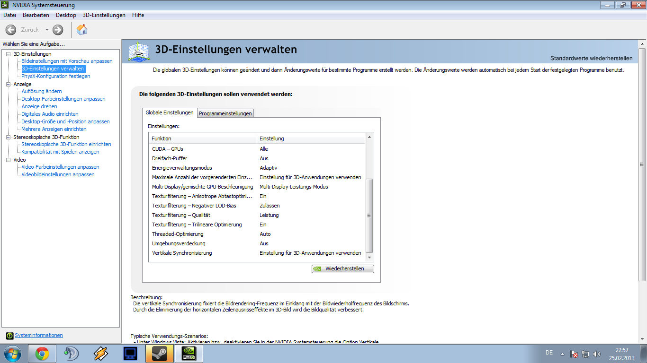This screenshot has height=363, width=647.
Task: Click the Zulassen value for Negativer LOD-Bias
Action: (x=270, y=206)
